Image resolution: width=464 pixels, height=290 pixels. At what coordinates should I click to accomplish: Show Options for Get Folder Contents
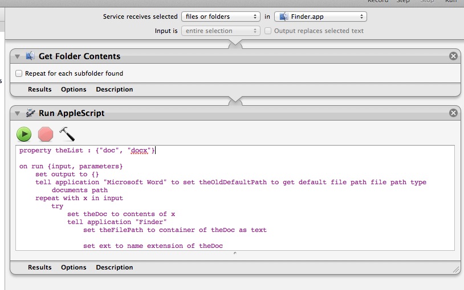pyautogui.click(x=74, y=89)
